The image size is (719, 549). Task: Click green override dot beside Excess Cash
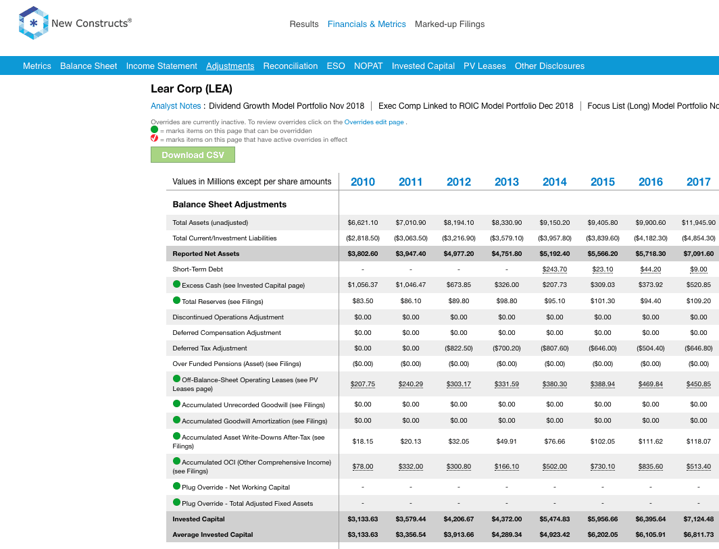[176, 284]
